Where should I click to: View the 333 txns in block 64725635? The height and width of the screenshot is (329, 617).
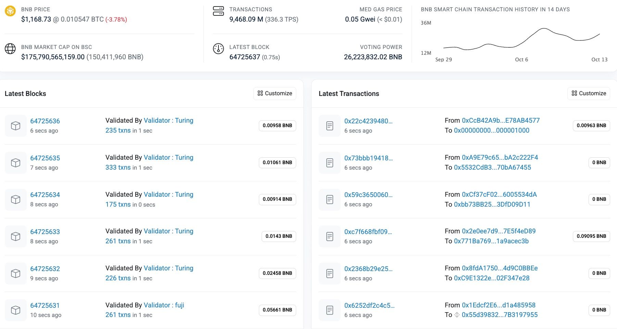point(118,167)
